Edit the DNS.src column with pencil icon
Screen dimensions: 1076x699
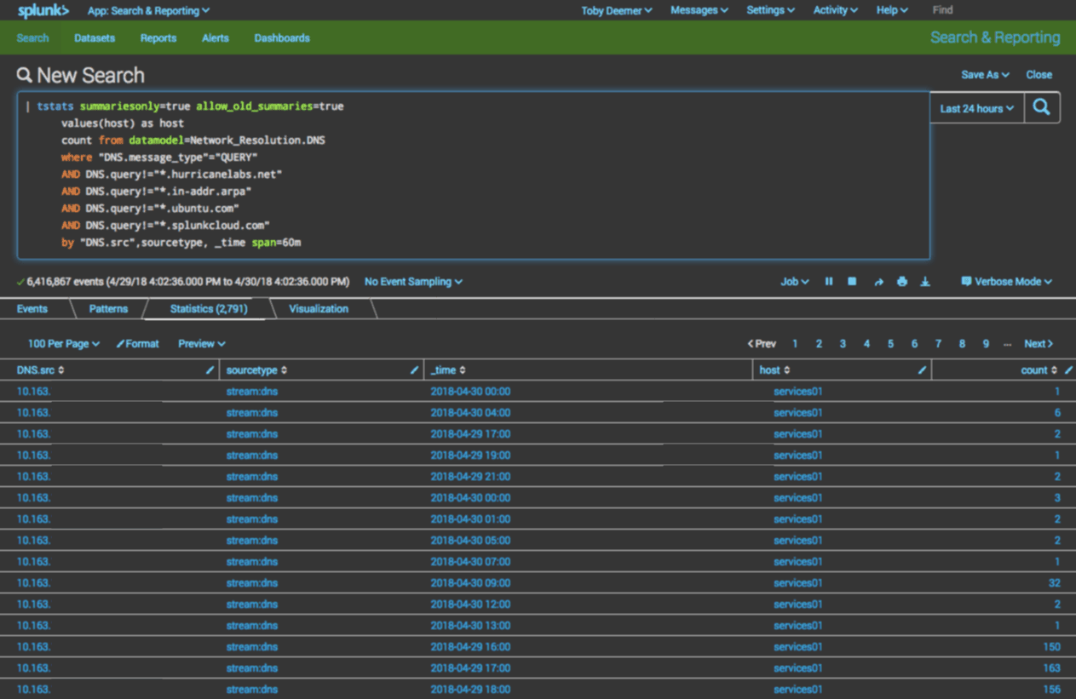pos(210,370)
